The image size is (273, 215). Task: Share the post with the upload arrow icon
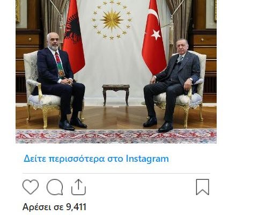[x=78, y=187]
